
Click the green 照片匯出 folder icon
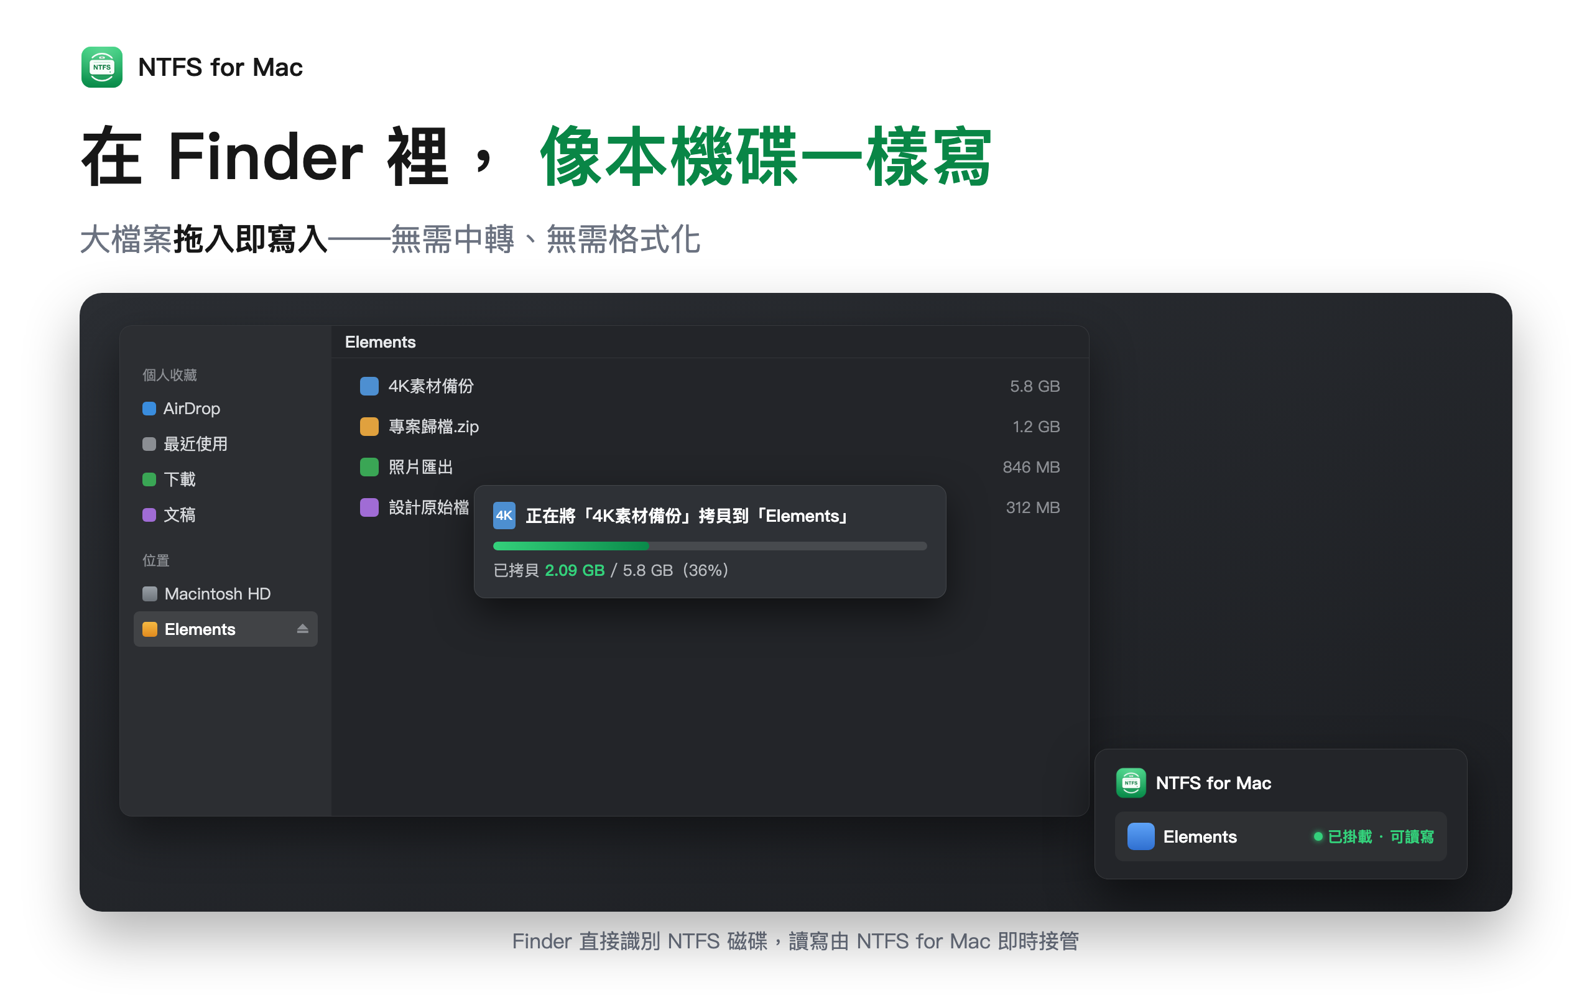(369, 467)
